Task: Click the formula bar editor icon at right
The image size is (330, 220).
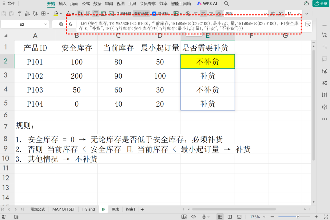Action: pos(308,24)
